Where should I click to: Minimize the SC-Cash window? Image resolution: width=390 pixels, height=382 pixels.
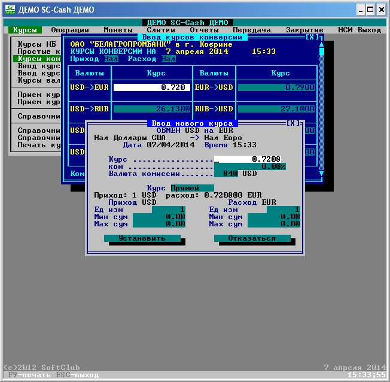361,10
